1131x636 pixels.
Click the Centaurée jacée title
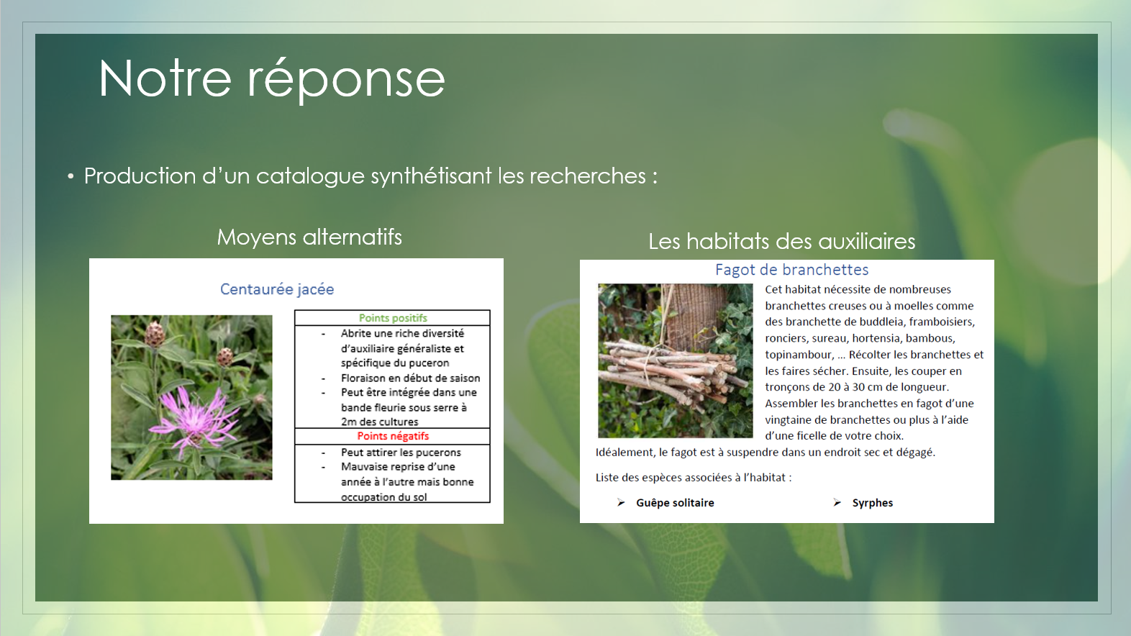(277, 289)
